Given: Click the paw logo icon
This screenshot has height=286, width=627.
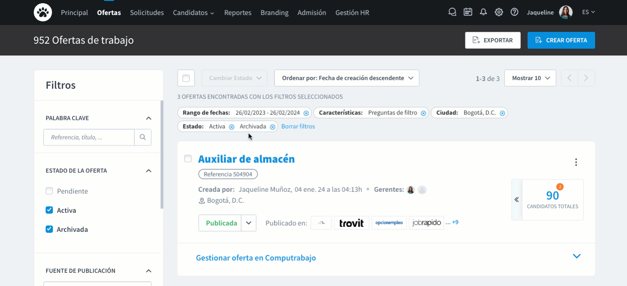Looking at the screenshot, I should [43, 12].
